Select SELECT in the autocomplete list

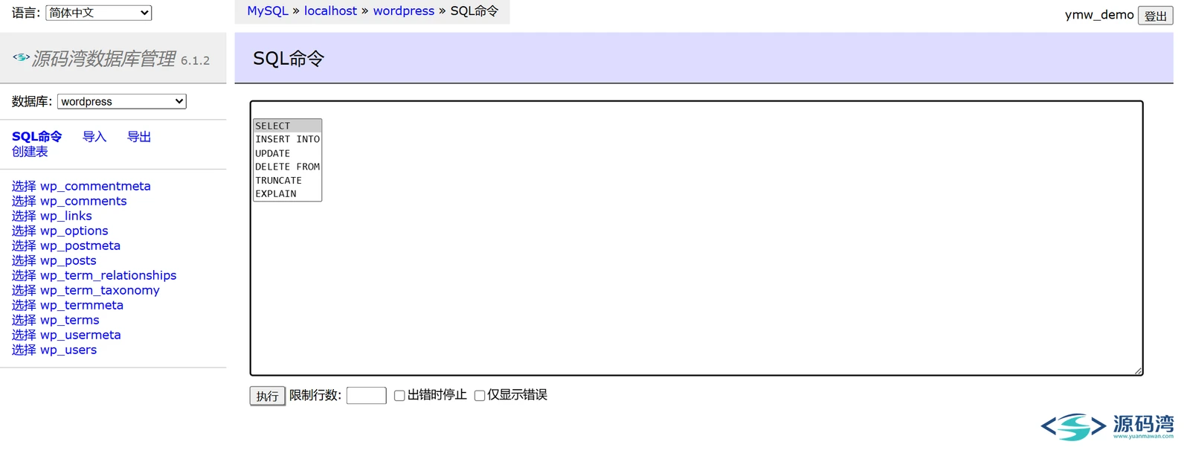[x=287, y=126]
